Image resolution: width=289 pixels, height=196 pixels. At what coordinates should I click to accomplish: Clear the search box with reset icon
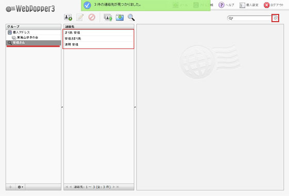pos(275,18)
